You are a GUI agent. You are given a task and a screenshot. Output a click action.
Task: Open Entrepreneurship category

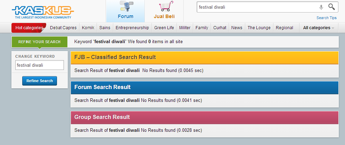coord(132,28)
